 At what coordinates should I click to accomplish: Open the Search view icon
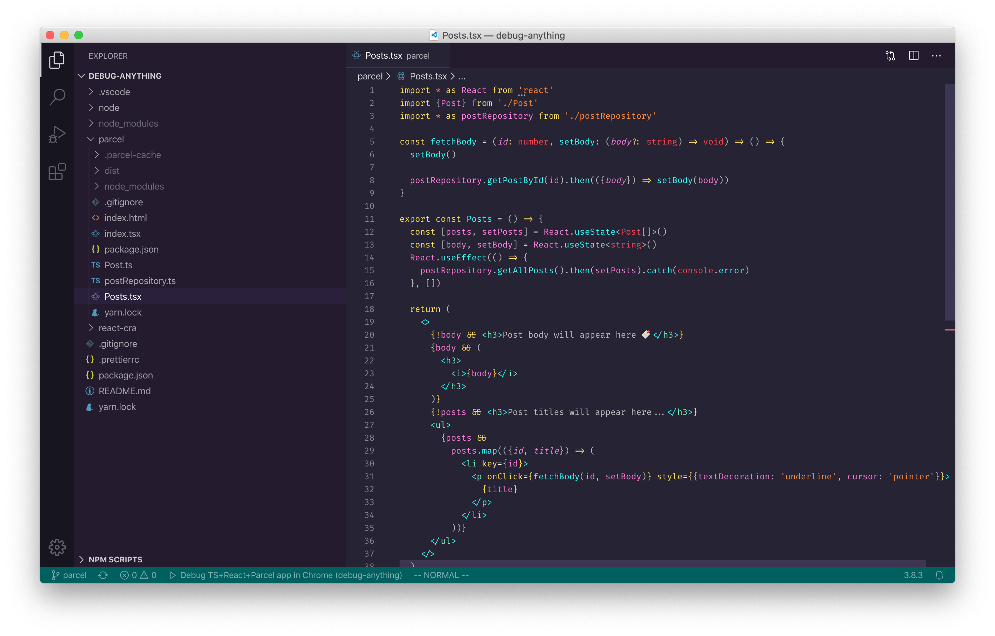click(57, 97)
